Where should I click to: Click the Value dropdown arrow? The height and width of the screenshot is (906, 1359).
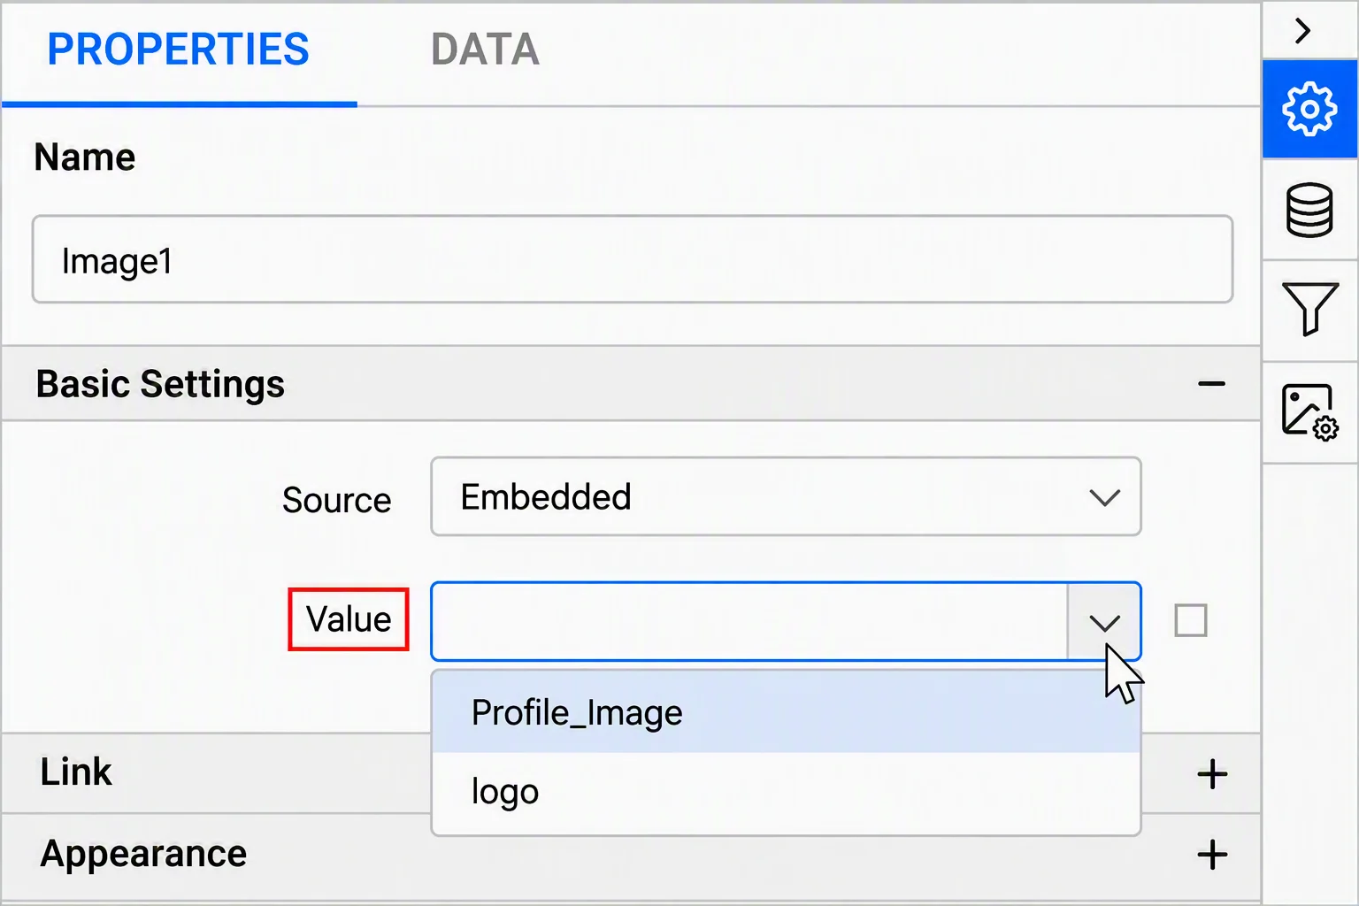click(x=1104, y=622)
